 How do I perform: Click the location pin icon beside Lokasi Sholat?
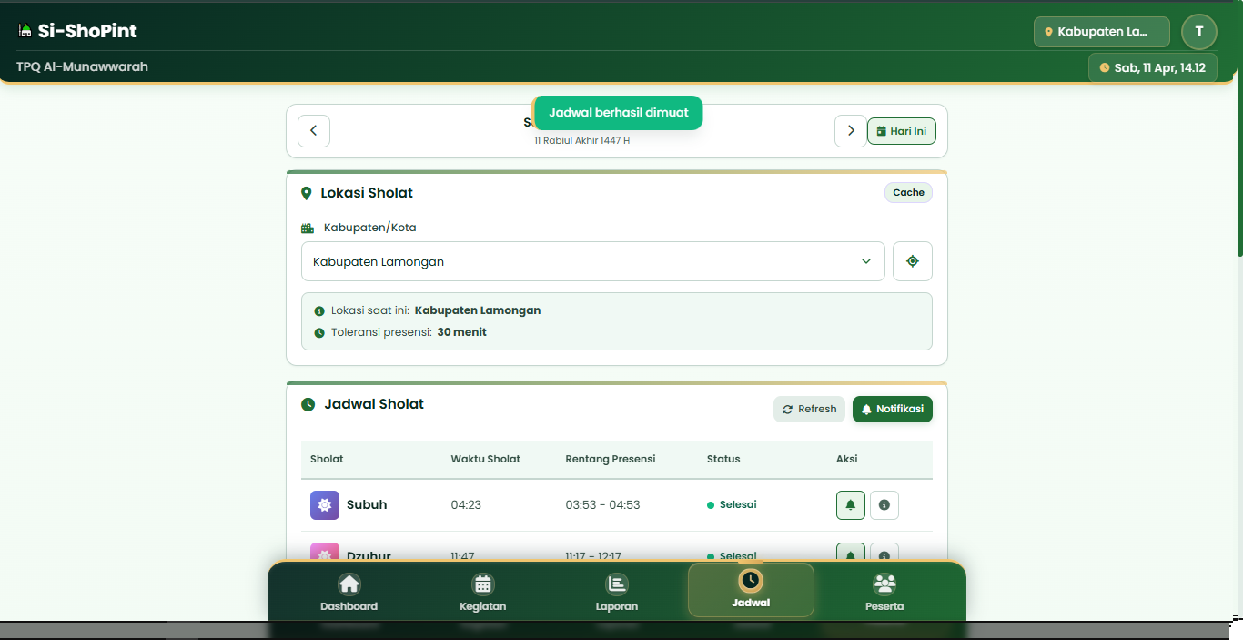307,193
